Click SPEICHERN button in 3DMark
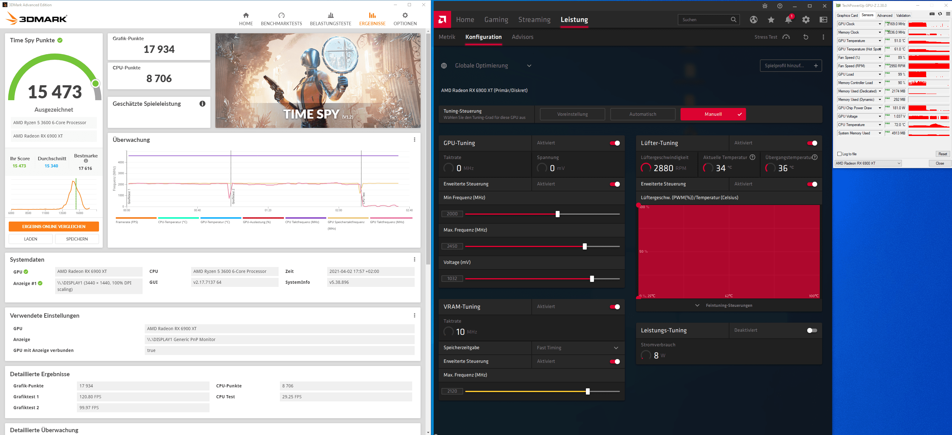Image resolution: width=952 pixels, height=435 pixels. [x=77, y=239]
